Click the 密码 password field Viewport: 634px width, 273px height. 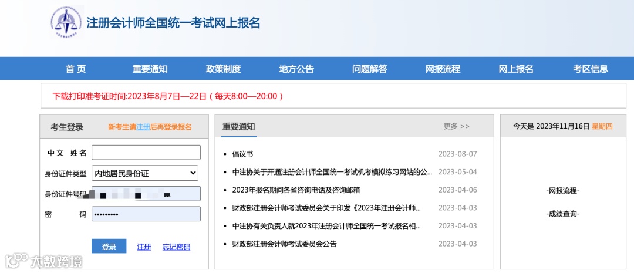pos(146,214)
